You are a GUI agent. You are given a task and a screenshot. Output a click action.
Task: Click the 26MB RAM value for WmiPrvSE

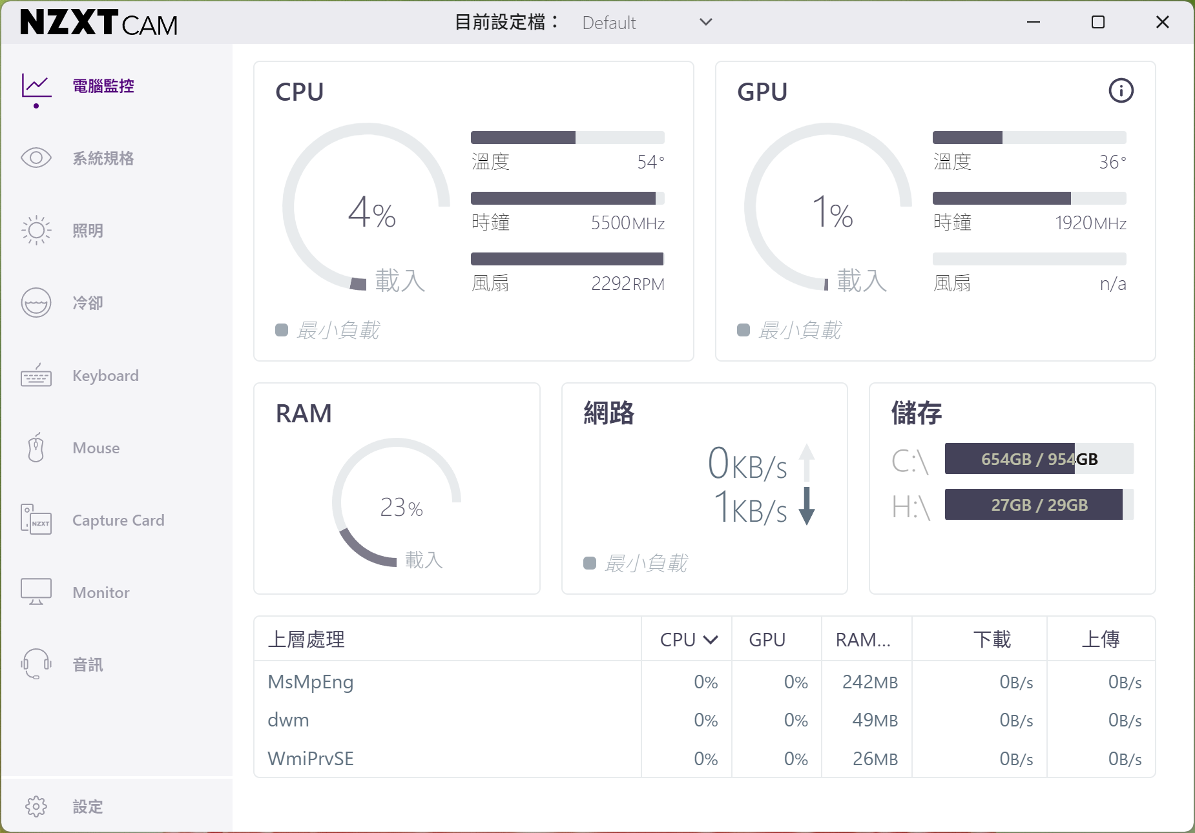(x=875, y=759)
